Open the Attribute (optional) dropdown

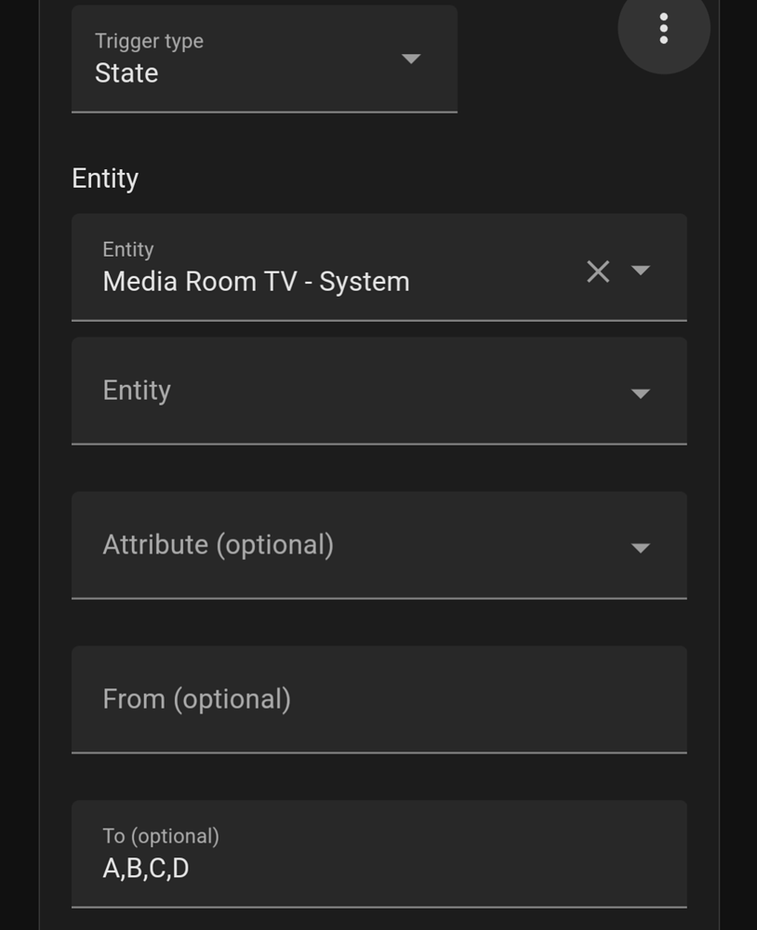click(x=379, y=545)
